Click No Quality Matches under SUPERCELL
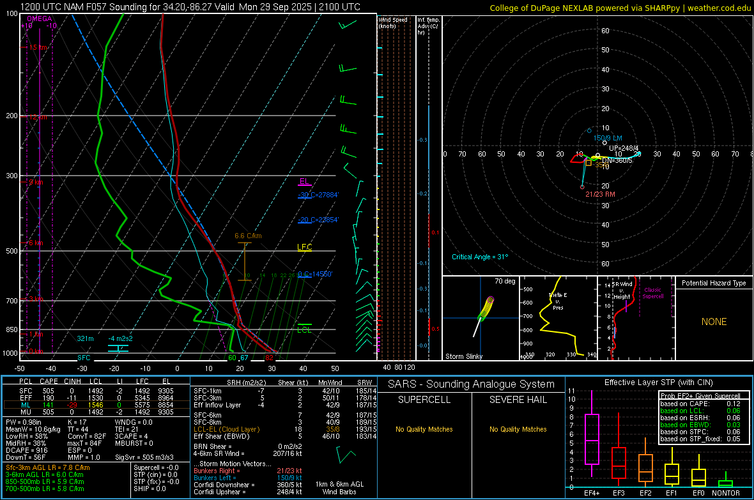The width and height of the screenshot is (754, 500). (424, 429)
